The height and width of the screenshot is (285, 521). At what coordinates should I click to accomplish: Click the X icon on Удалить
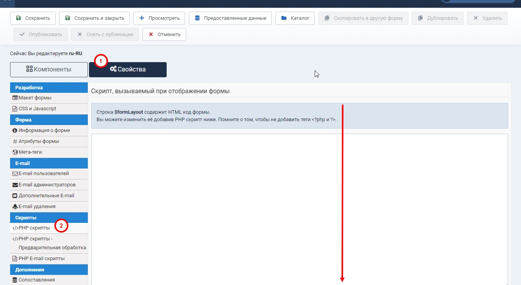476,18
